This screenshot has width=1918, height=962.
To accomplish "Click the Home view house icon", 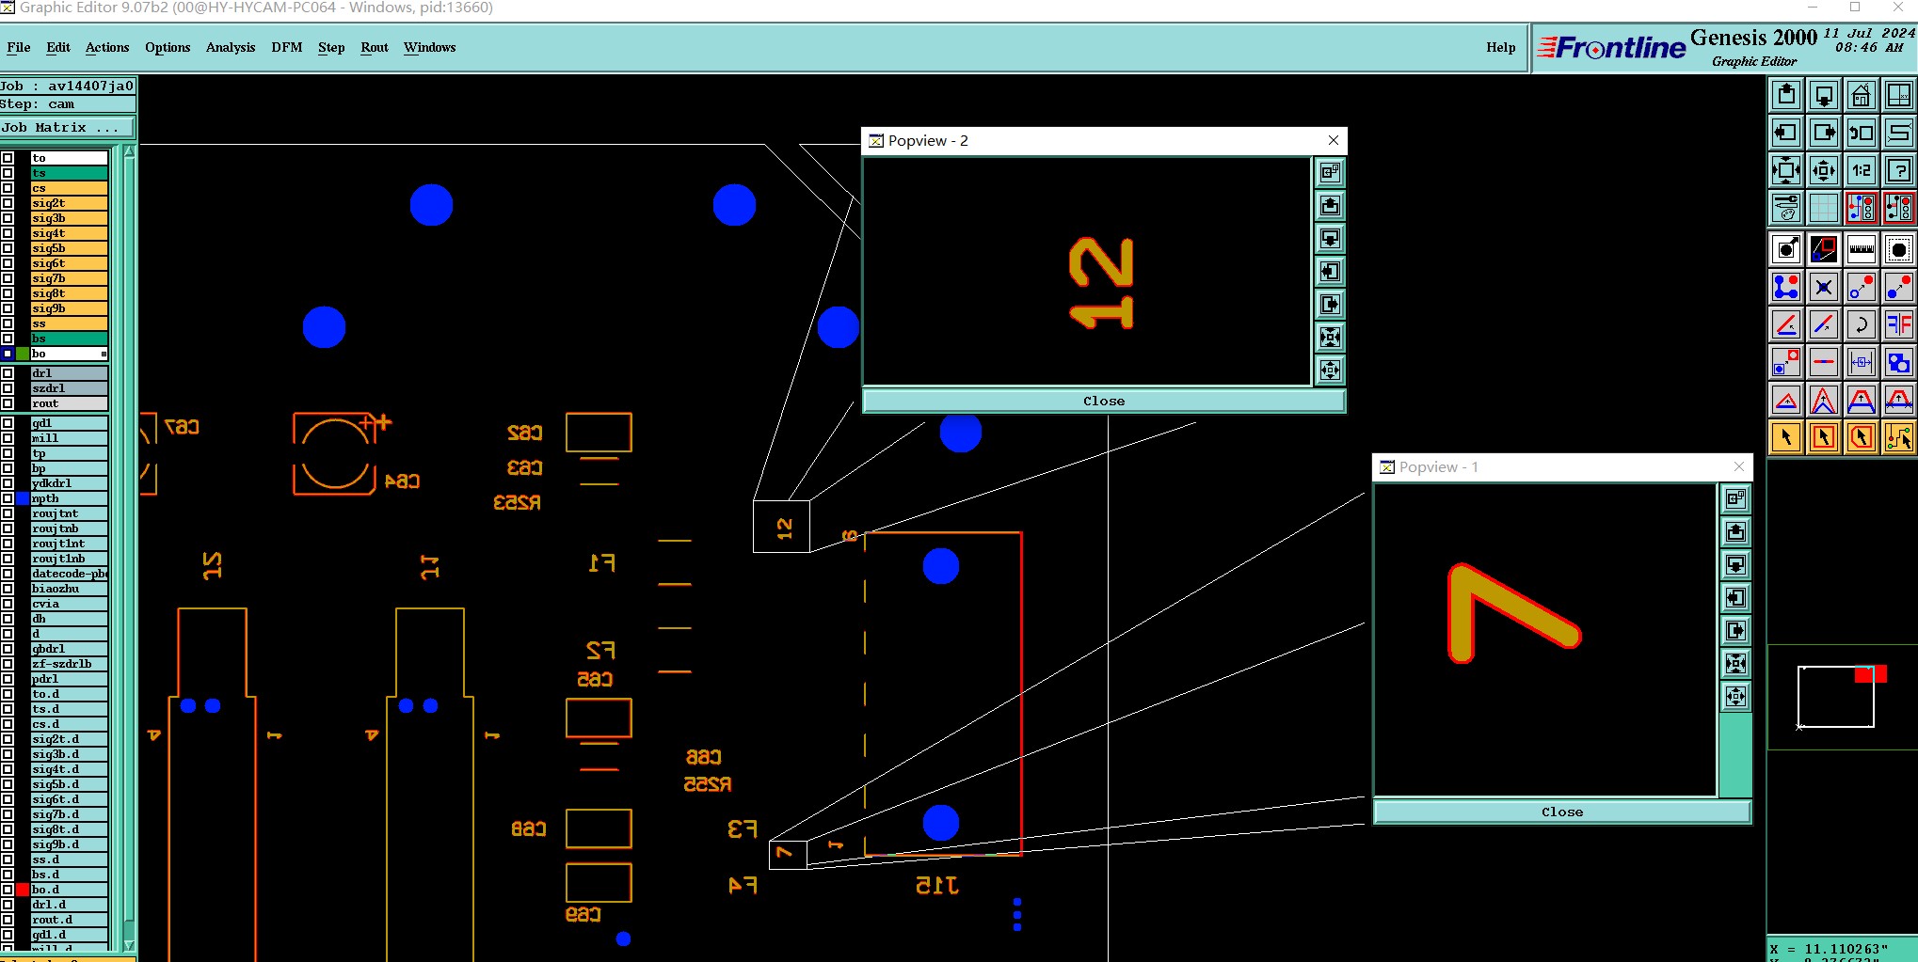I will [1862, 95].
